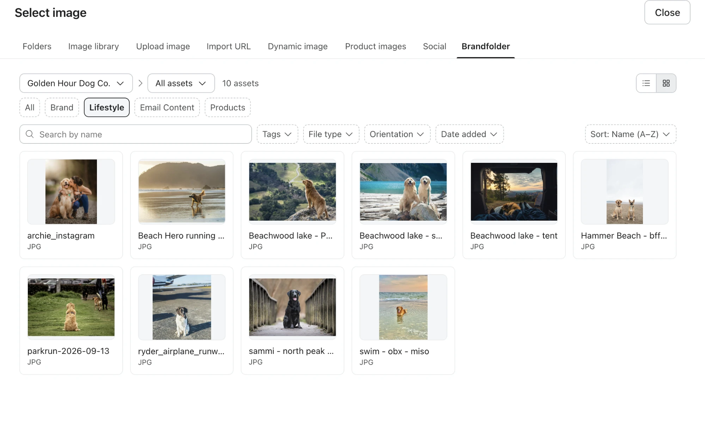Click the breadcrumb arrow after Golden Hour Dog Co.
The width and height of the screenshot is (705, 436).
point(140,83)
